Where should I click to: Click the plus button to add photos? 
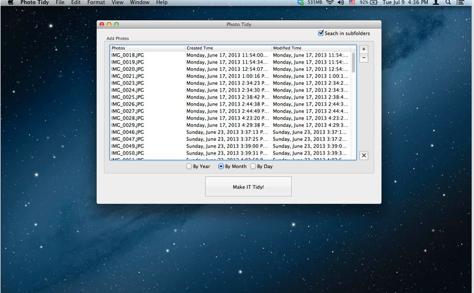click(x=364, y=50)
